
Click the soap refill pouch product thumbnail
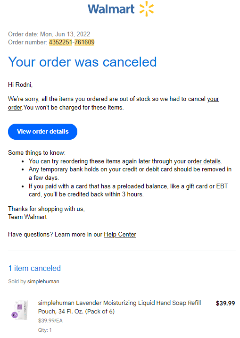click(20, 310)
